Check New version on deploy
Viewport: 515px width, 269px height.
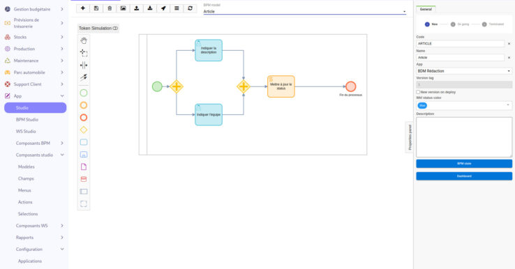click(418, 92)
